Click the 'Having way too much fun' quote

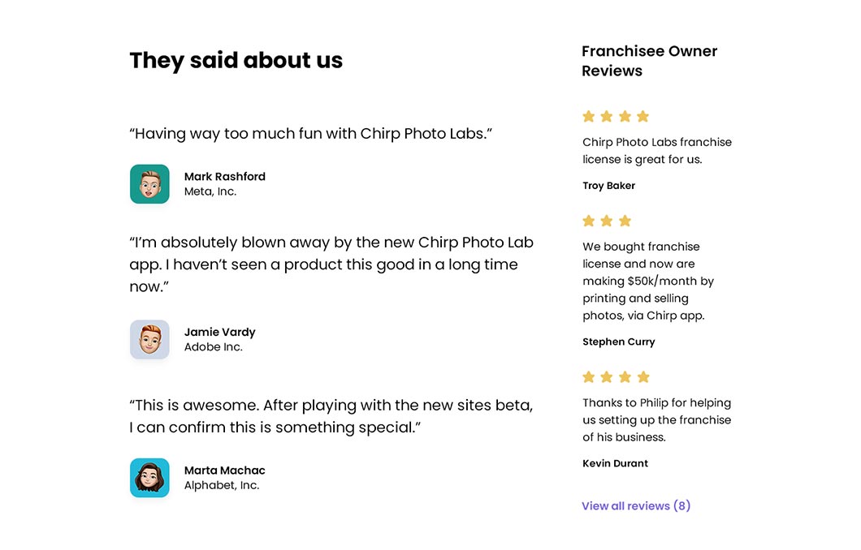point(311,134)
